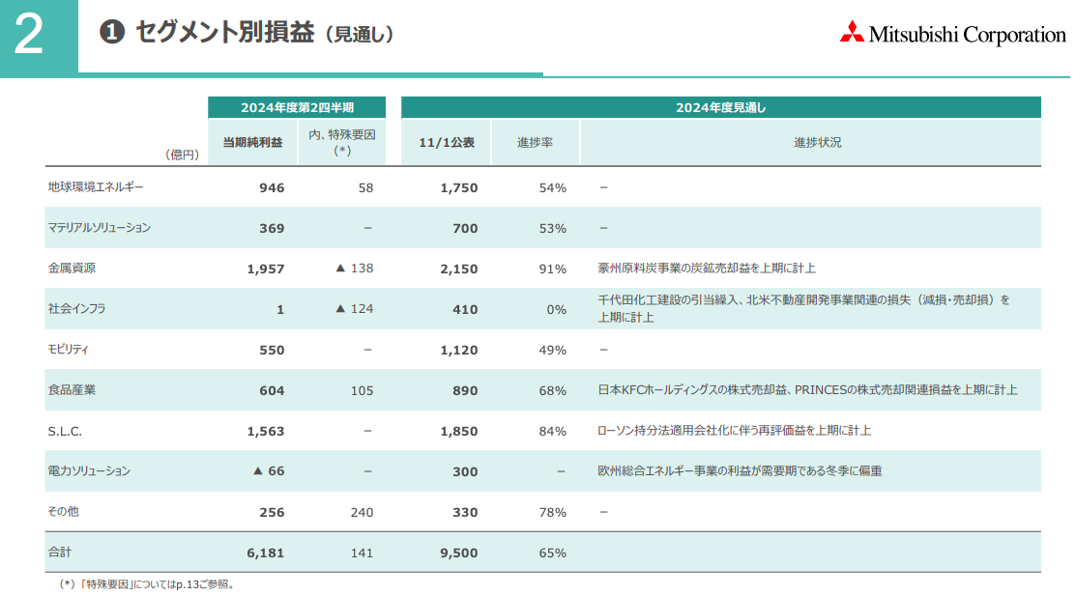Click the ローソン持分法適用会社化 status note

coord(735,431)
